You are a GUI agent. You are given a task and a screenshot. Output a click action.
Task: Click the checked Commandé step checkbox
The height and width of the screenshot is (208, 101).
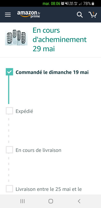(9, 72)
